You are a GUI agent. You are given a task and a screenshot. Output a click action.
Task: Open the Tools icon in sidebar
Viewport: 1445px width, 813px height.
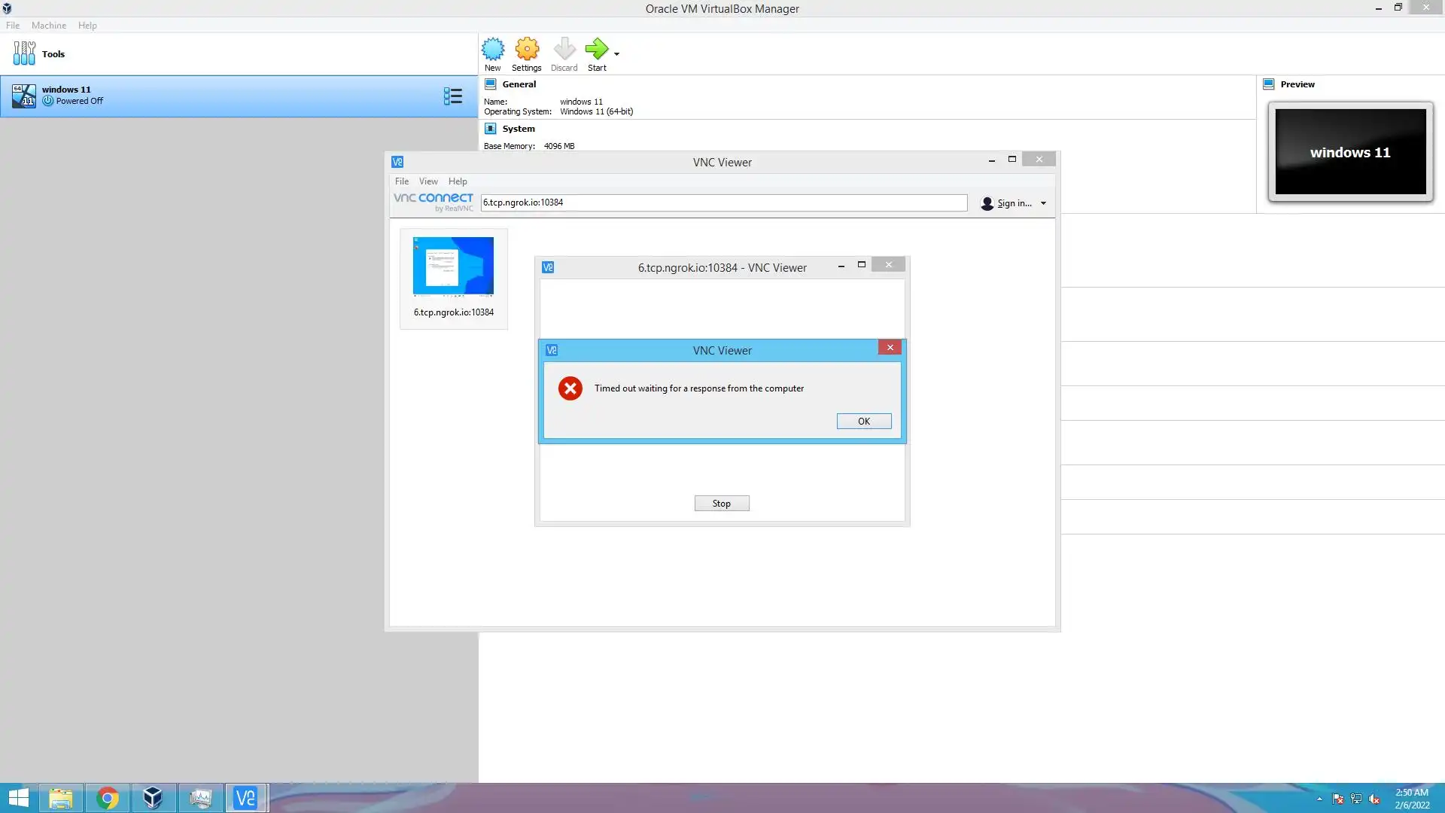pos(24,53)
